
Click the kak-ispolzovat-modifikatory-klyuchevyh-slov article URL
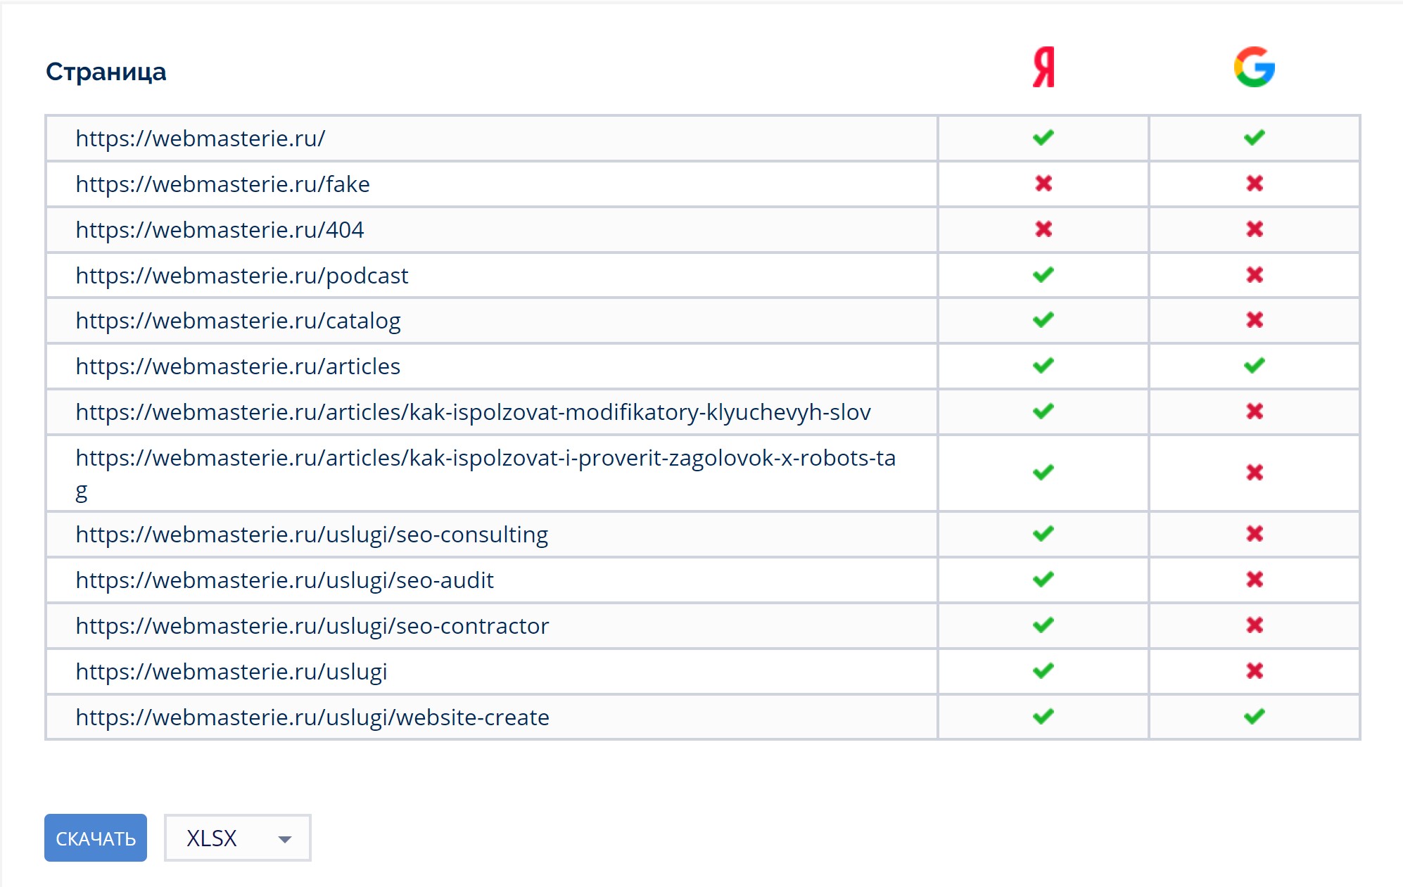tap(473, 412)
